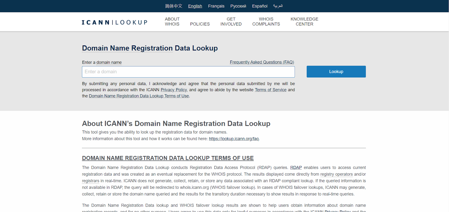The height and width of the screenshot is (212, 449).
Task: Open the Policies menu
Action: click(200, 24)
